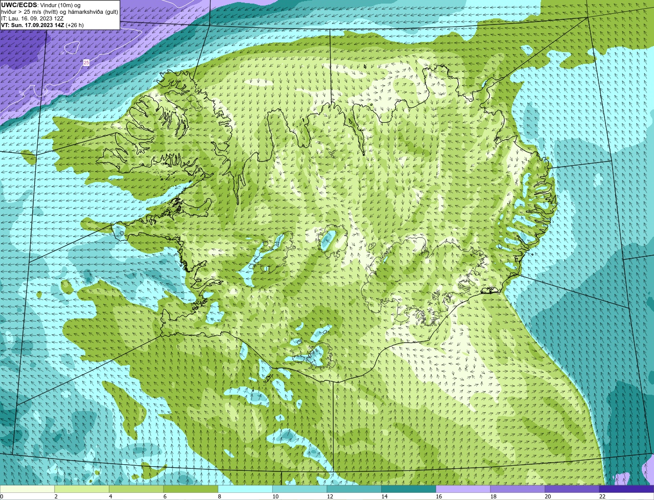Click the 8–10 m/s light cyan legend swatch
This screenshot has height=500, width=654.
tap(245, 489)
